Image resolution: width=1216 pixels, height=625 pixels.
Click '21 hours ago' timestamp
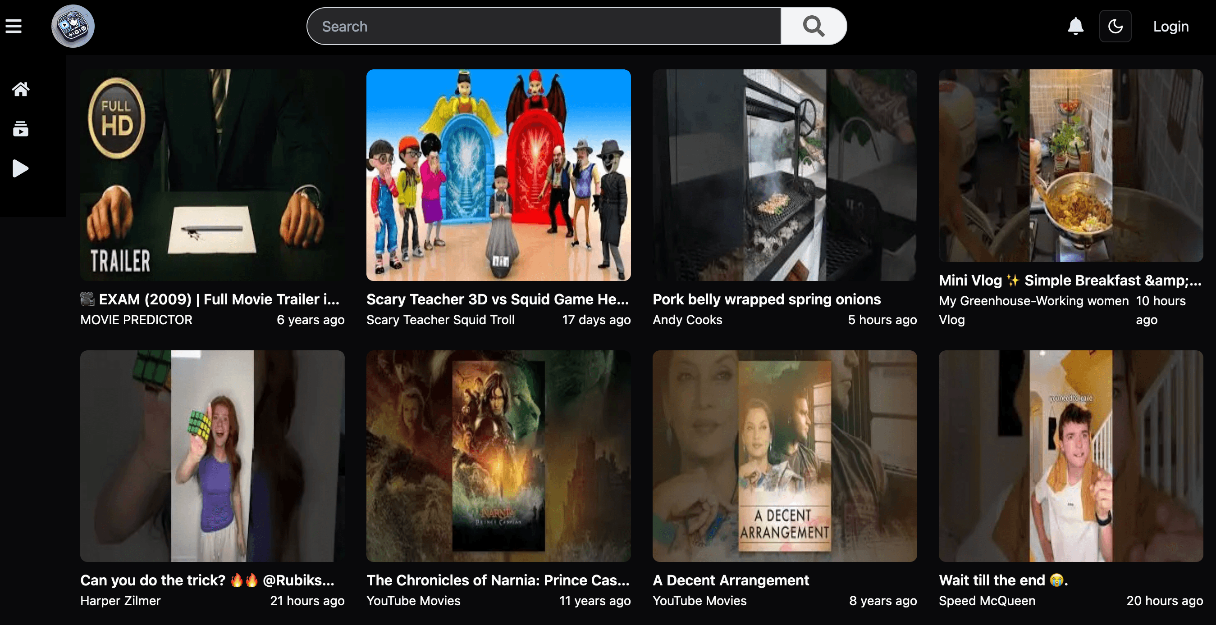pos(307,601)
